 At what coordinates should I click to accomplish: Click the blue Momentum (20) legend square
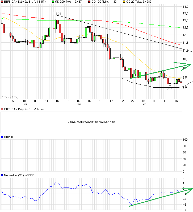click(x=2, y=175)
